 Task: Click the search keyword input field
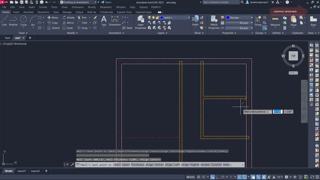click(x=220, y=2)
